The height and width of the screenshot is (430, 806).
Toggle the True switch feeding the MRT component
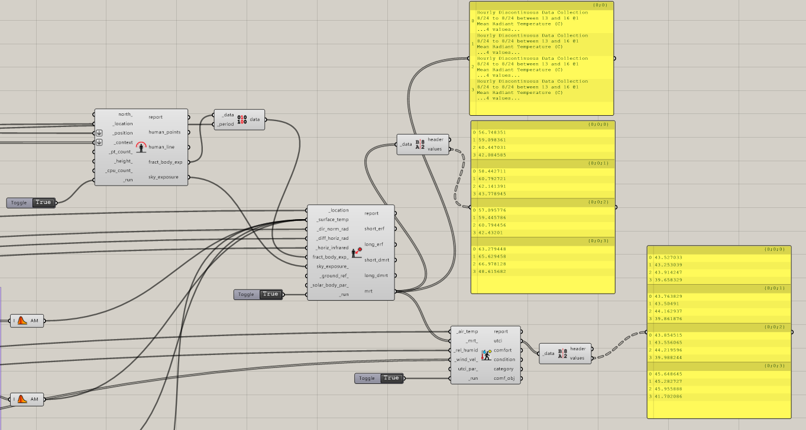pos(270,294)
